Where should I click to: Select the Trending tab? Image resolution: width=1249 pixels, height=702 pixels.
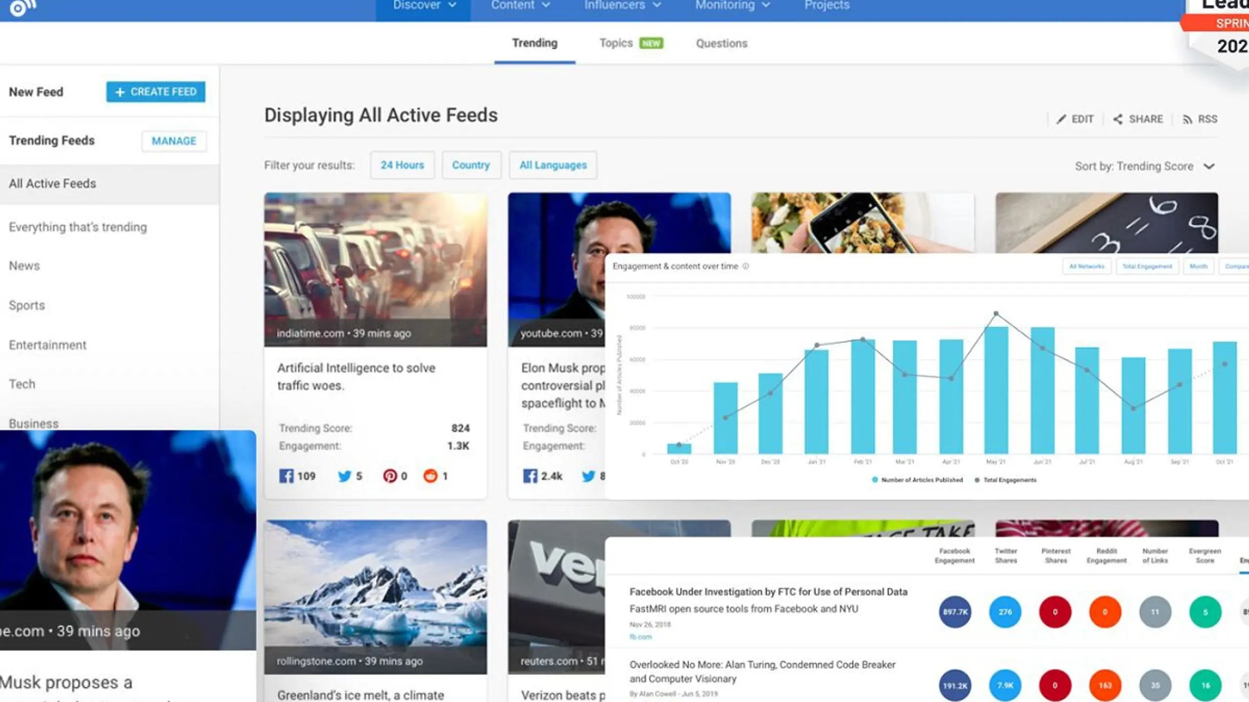tap(534, 43)
